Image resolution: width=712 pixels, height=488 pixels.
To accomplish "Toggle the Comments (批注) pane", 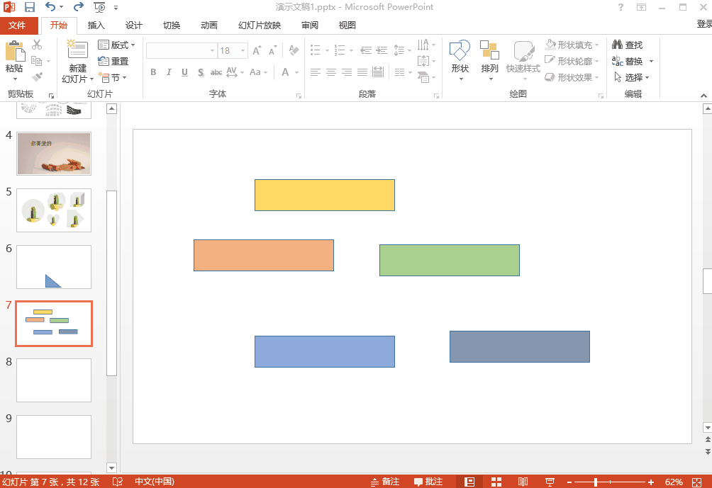I will (428, 482).
